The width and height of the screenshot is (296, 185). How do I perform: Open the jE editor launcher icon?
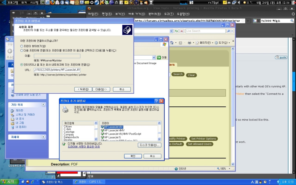(x=102, y=2)
